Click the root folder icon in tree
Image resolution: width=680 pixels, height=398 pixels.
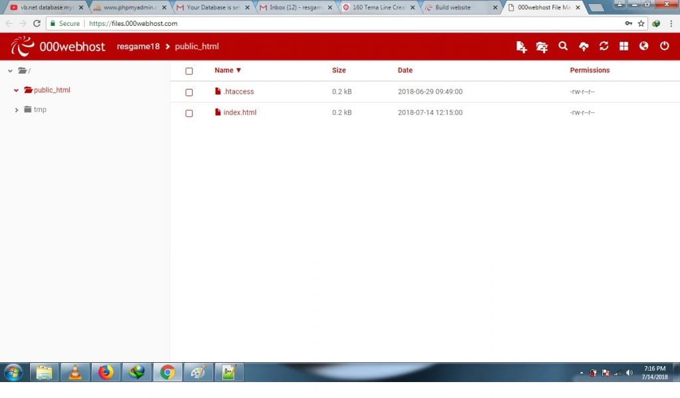click(x=23, y=70)
